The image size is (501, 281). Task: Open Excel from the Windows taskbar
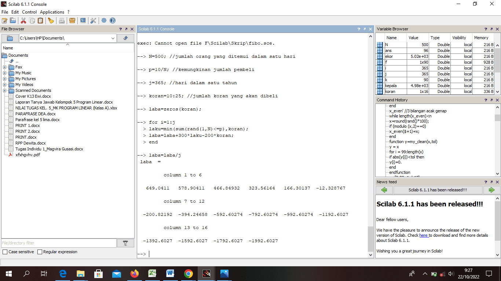(153, 273)
